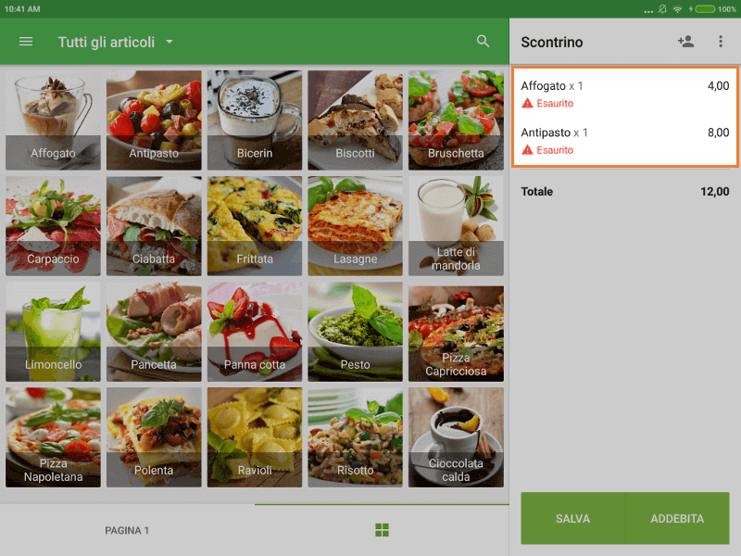Click the SALVA button
Viewport: 741px width, 556px height.
point(572,518)
